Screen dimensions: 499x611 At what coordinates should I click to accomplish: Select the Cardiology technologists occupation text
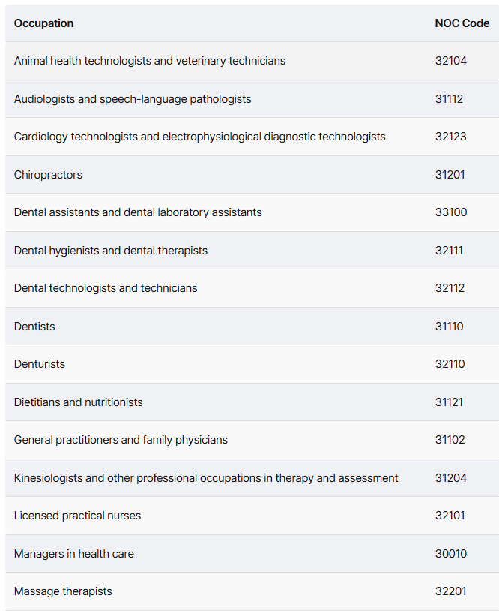[x=199, y=137]
